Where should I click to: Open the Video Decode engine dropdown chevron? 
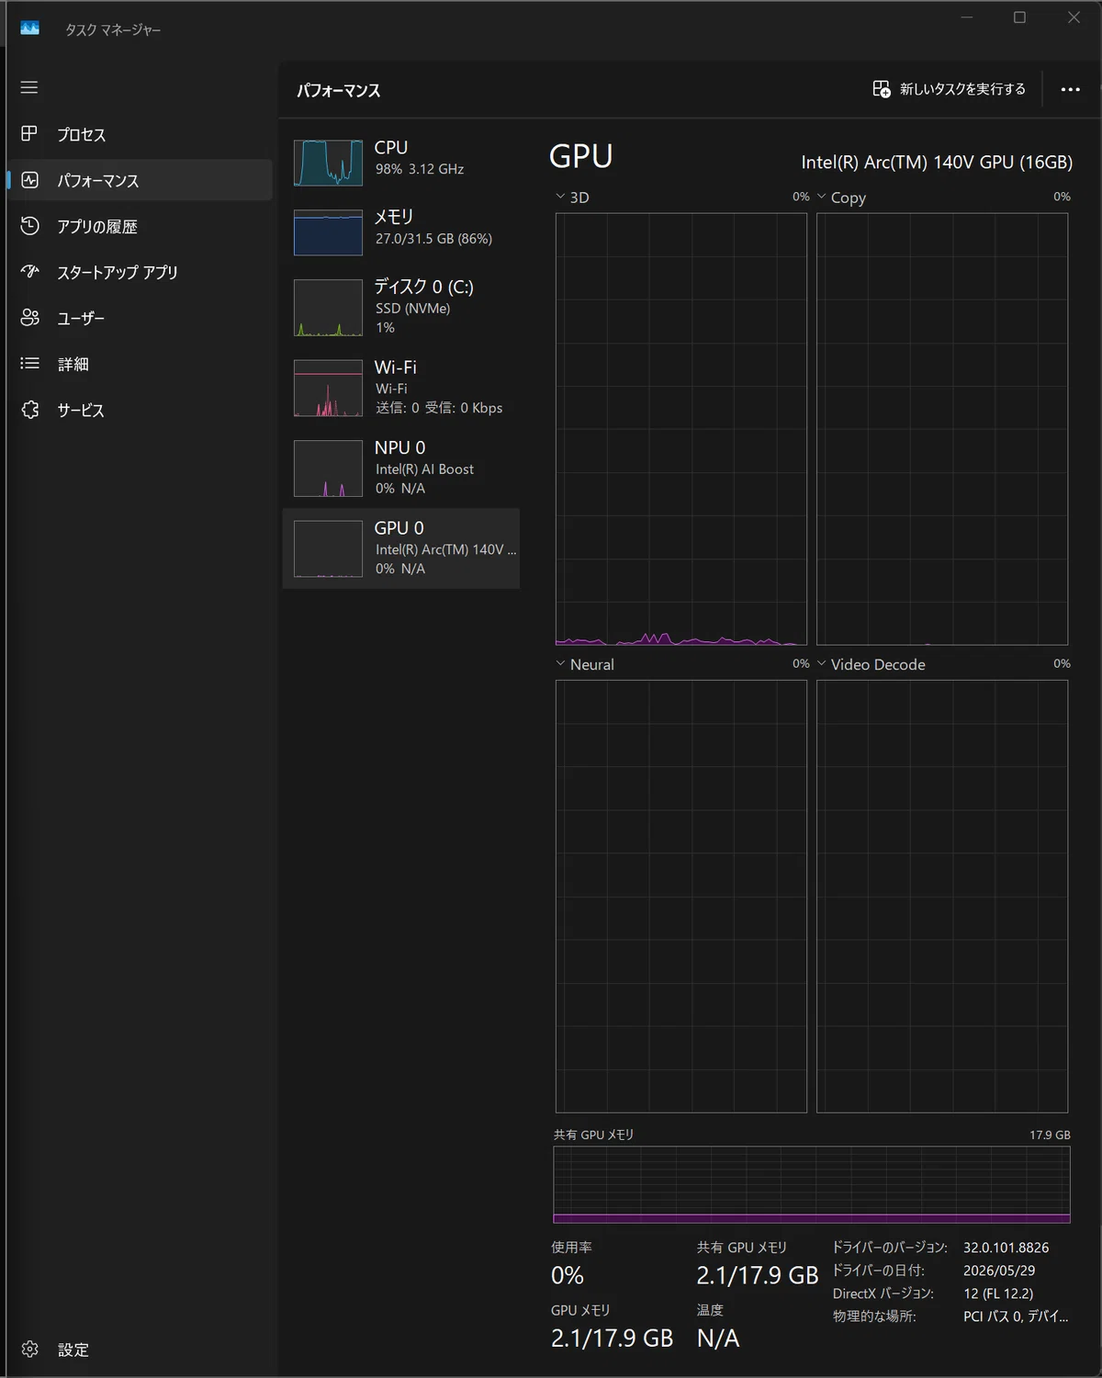pos(822,663)
